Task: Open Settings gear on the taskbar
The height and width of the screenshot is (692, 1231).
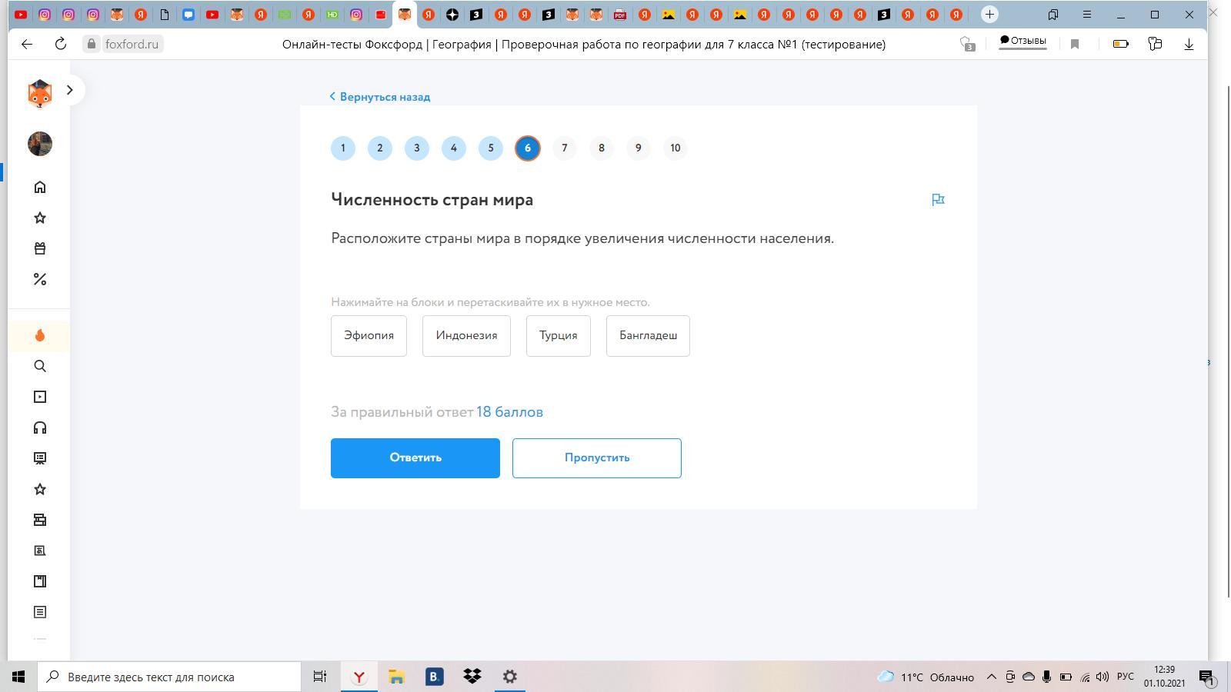Action: (x=509, y=677)
